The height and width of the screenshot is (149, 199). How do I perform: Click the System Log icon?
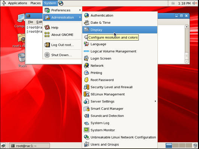point(87,123)
